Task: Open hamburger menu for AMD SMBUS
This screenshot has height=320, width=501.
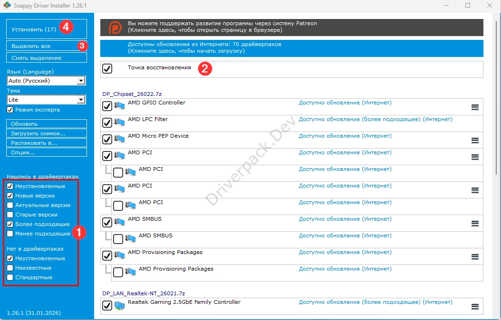Action: (475, 223)
